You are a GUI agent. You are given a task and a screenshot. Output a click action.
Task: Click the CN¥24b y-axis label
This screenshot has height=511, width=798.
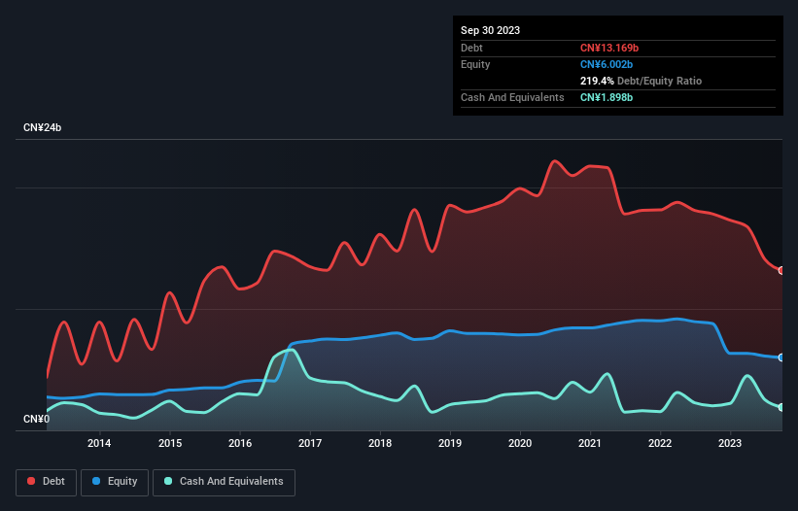coord(42,127)
